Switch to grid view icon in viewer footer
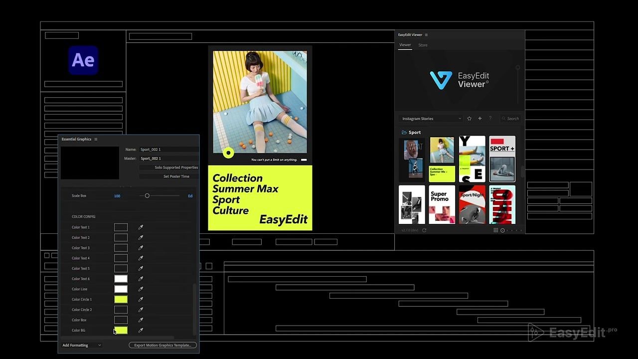Viewport: 638px width, 359px height. [495, 230]
